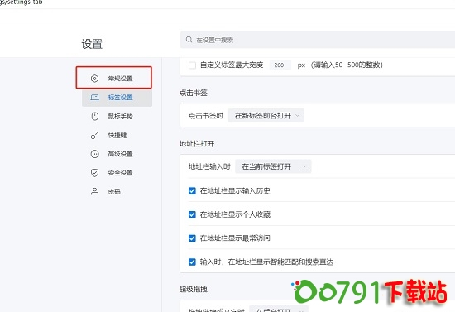Image resolution: width=455 pixels, height=312 pixels.
Task: Focus the 在设置中搜索 search field
Action: pyautogui.click(x=318, y=40)
